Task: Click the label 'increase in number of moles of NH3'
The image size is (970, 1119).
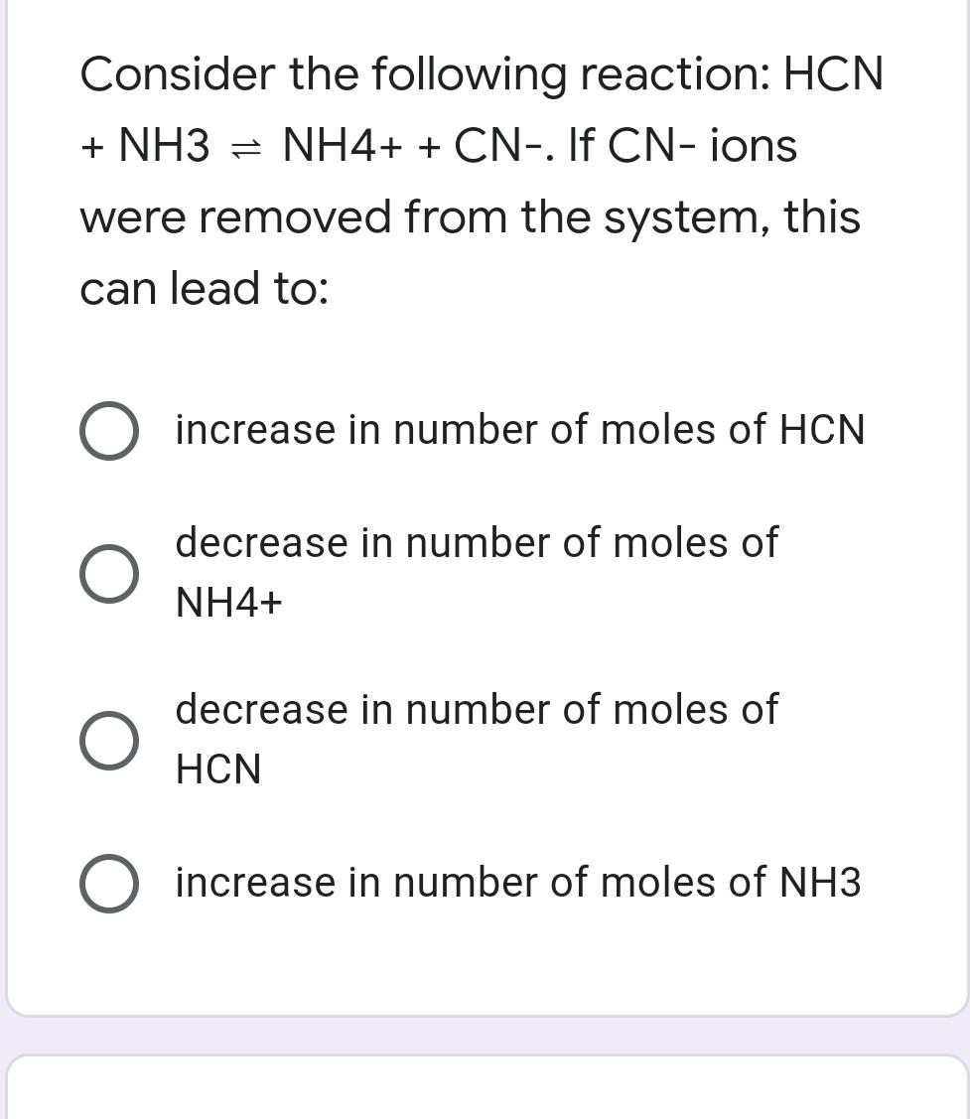Action: click(518, 882)
